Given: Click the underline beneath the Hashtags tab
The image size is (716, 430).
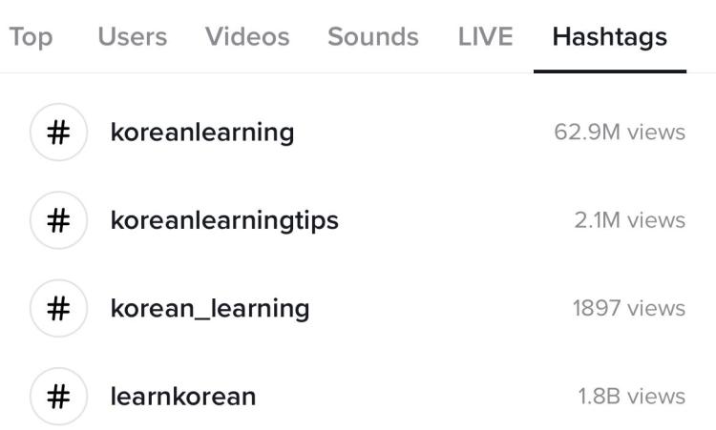Looking at the screenshot, I should tap(610, 72).
